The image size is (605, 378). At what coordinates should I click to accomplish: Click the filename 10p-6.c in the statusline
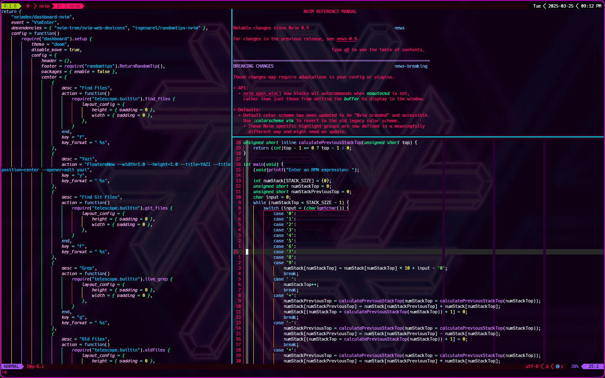(x=35, y=366)
